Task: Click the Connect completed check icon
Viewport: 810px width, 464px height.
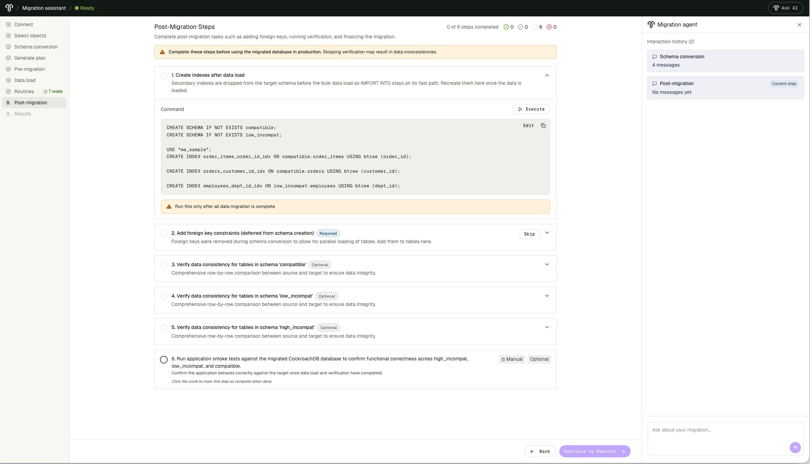Action: click(x=8, y=24)
